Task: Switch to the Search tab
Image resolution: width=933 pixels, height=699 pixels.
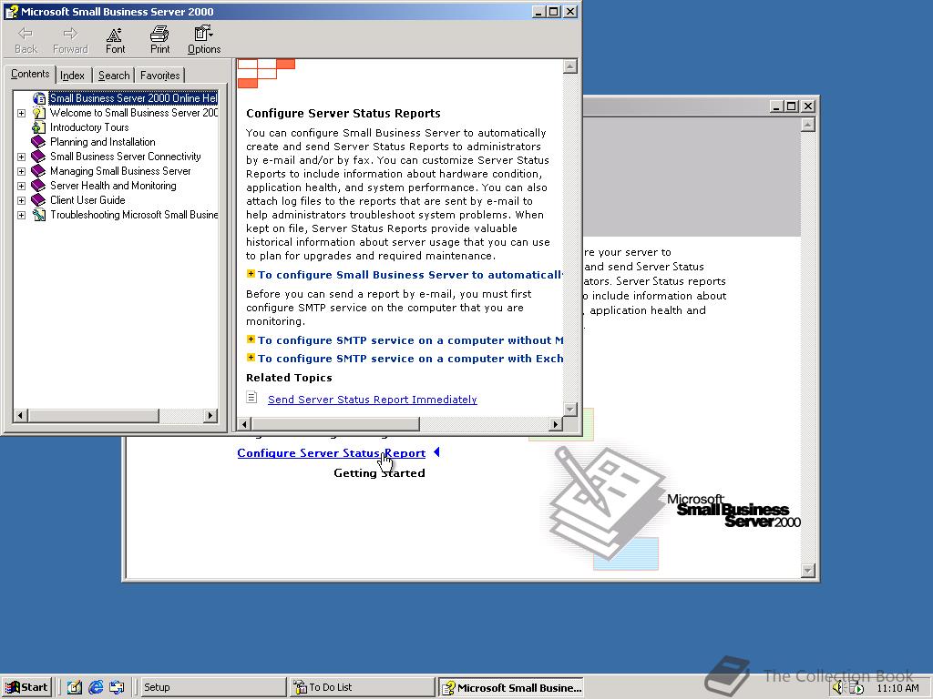Action: [114, 76]
